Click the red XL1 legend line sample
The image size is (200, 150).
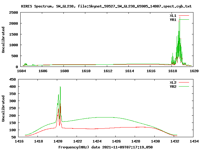click(x=184, y=16)
